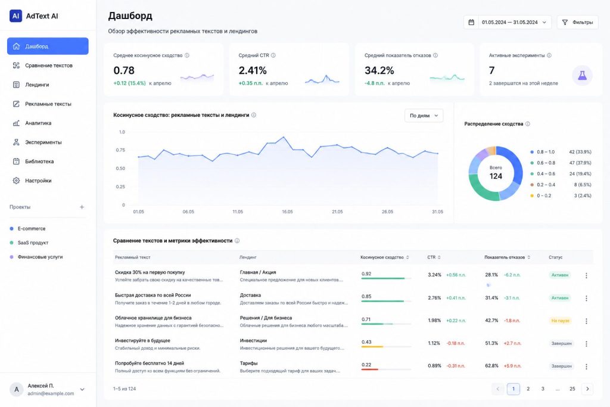Open the calendar icon in date range picker
The width and height of the screenshot is (610, 407).
pyautogui.click(x=471, y=22)
